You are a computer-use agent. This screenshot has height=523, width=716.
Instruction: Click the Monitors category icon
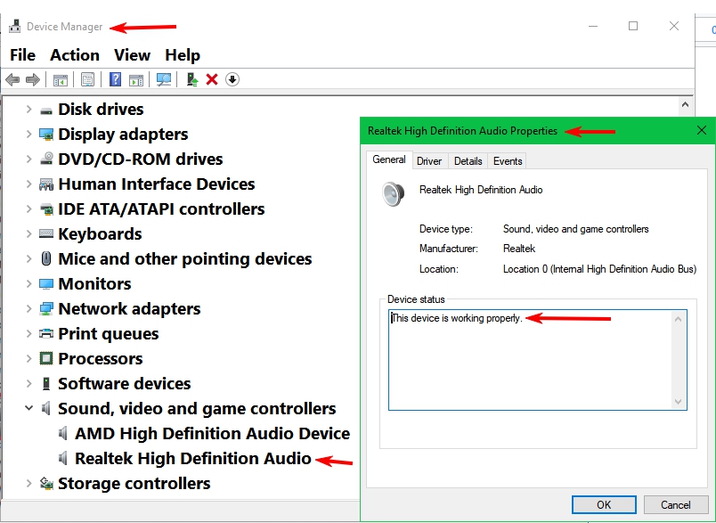tap(46, 283)
